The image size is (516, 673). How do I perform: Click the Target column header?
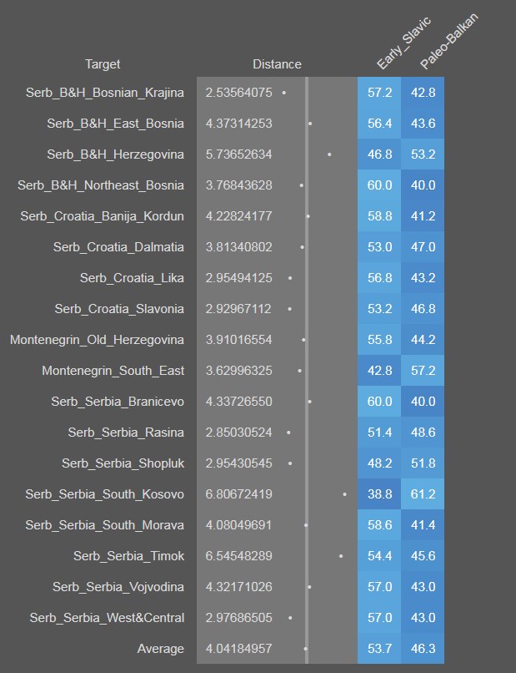(103, 64)
